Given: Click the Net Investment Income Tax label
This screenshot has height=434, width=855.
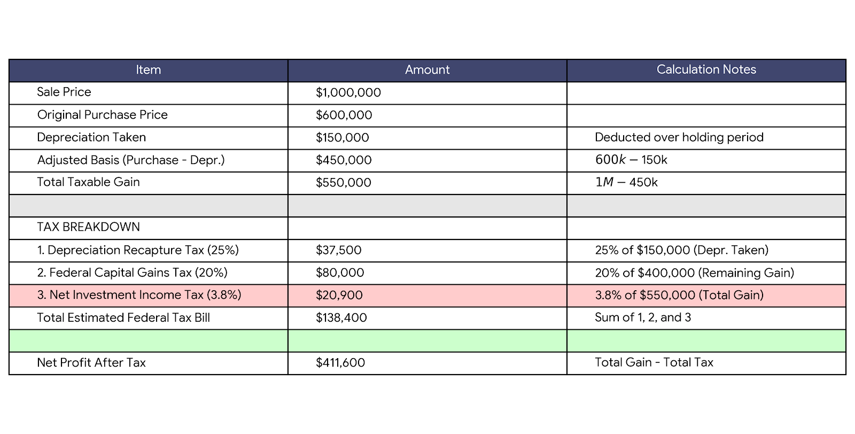Looking at the screenshot, I should point(139,295).
